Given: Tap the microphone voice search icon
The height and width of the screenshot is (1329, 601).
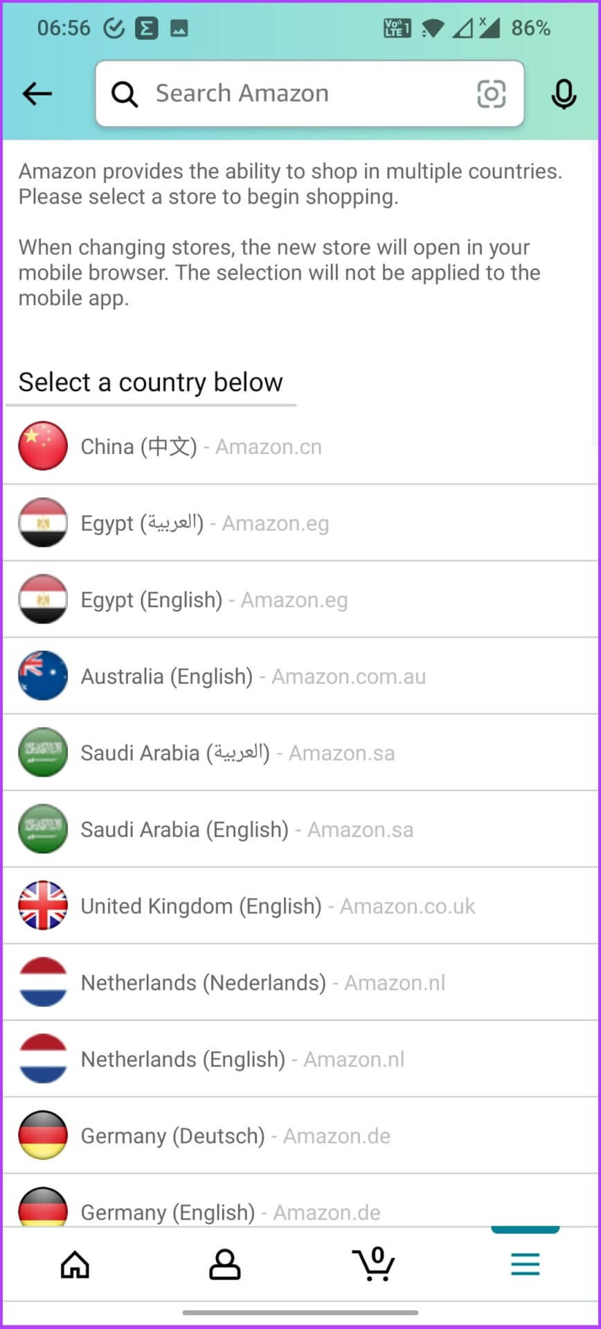Looking at the screenshot, I should pos(564,94).
